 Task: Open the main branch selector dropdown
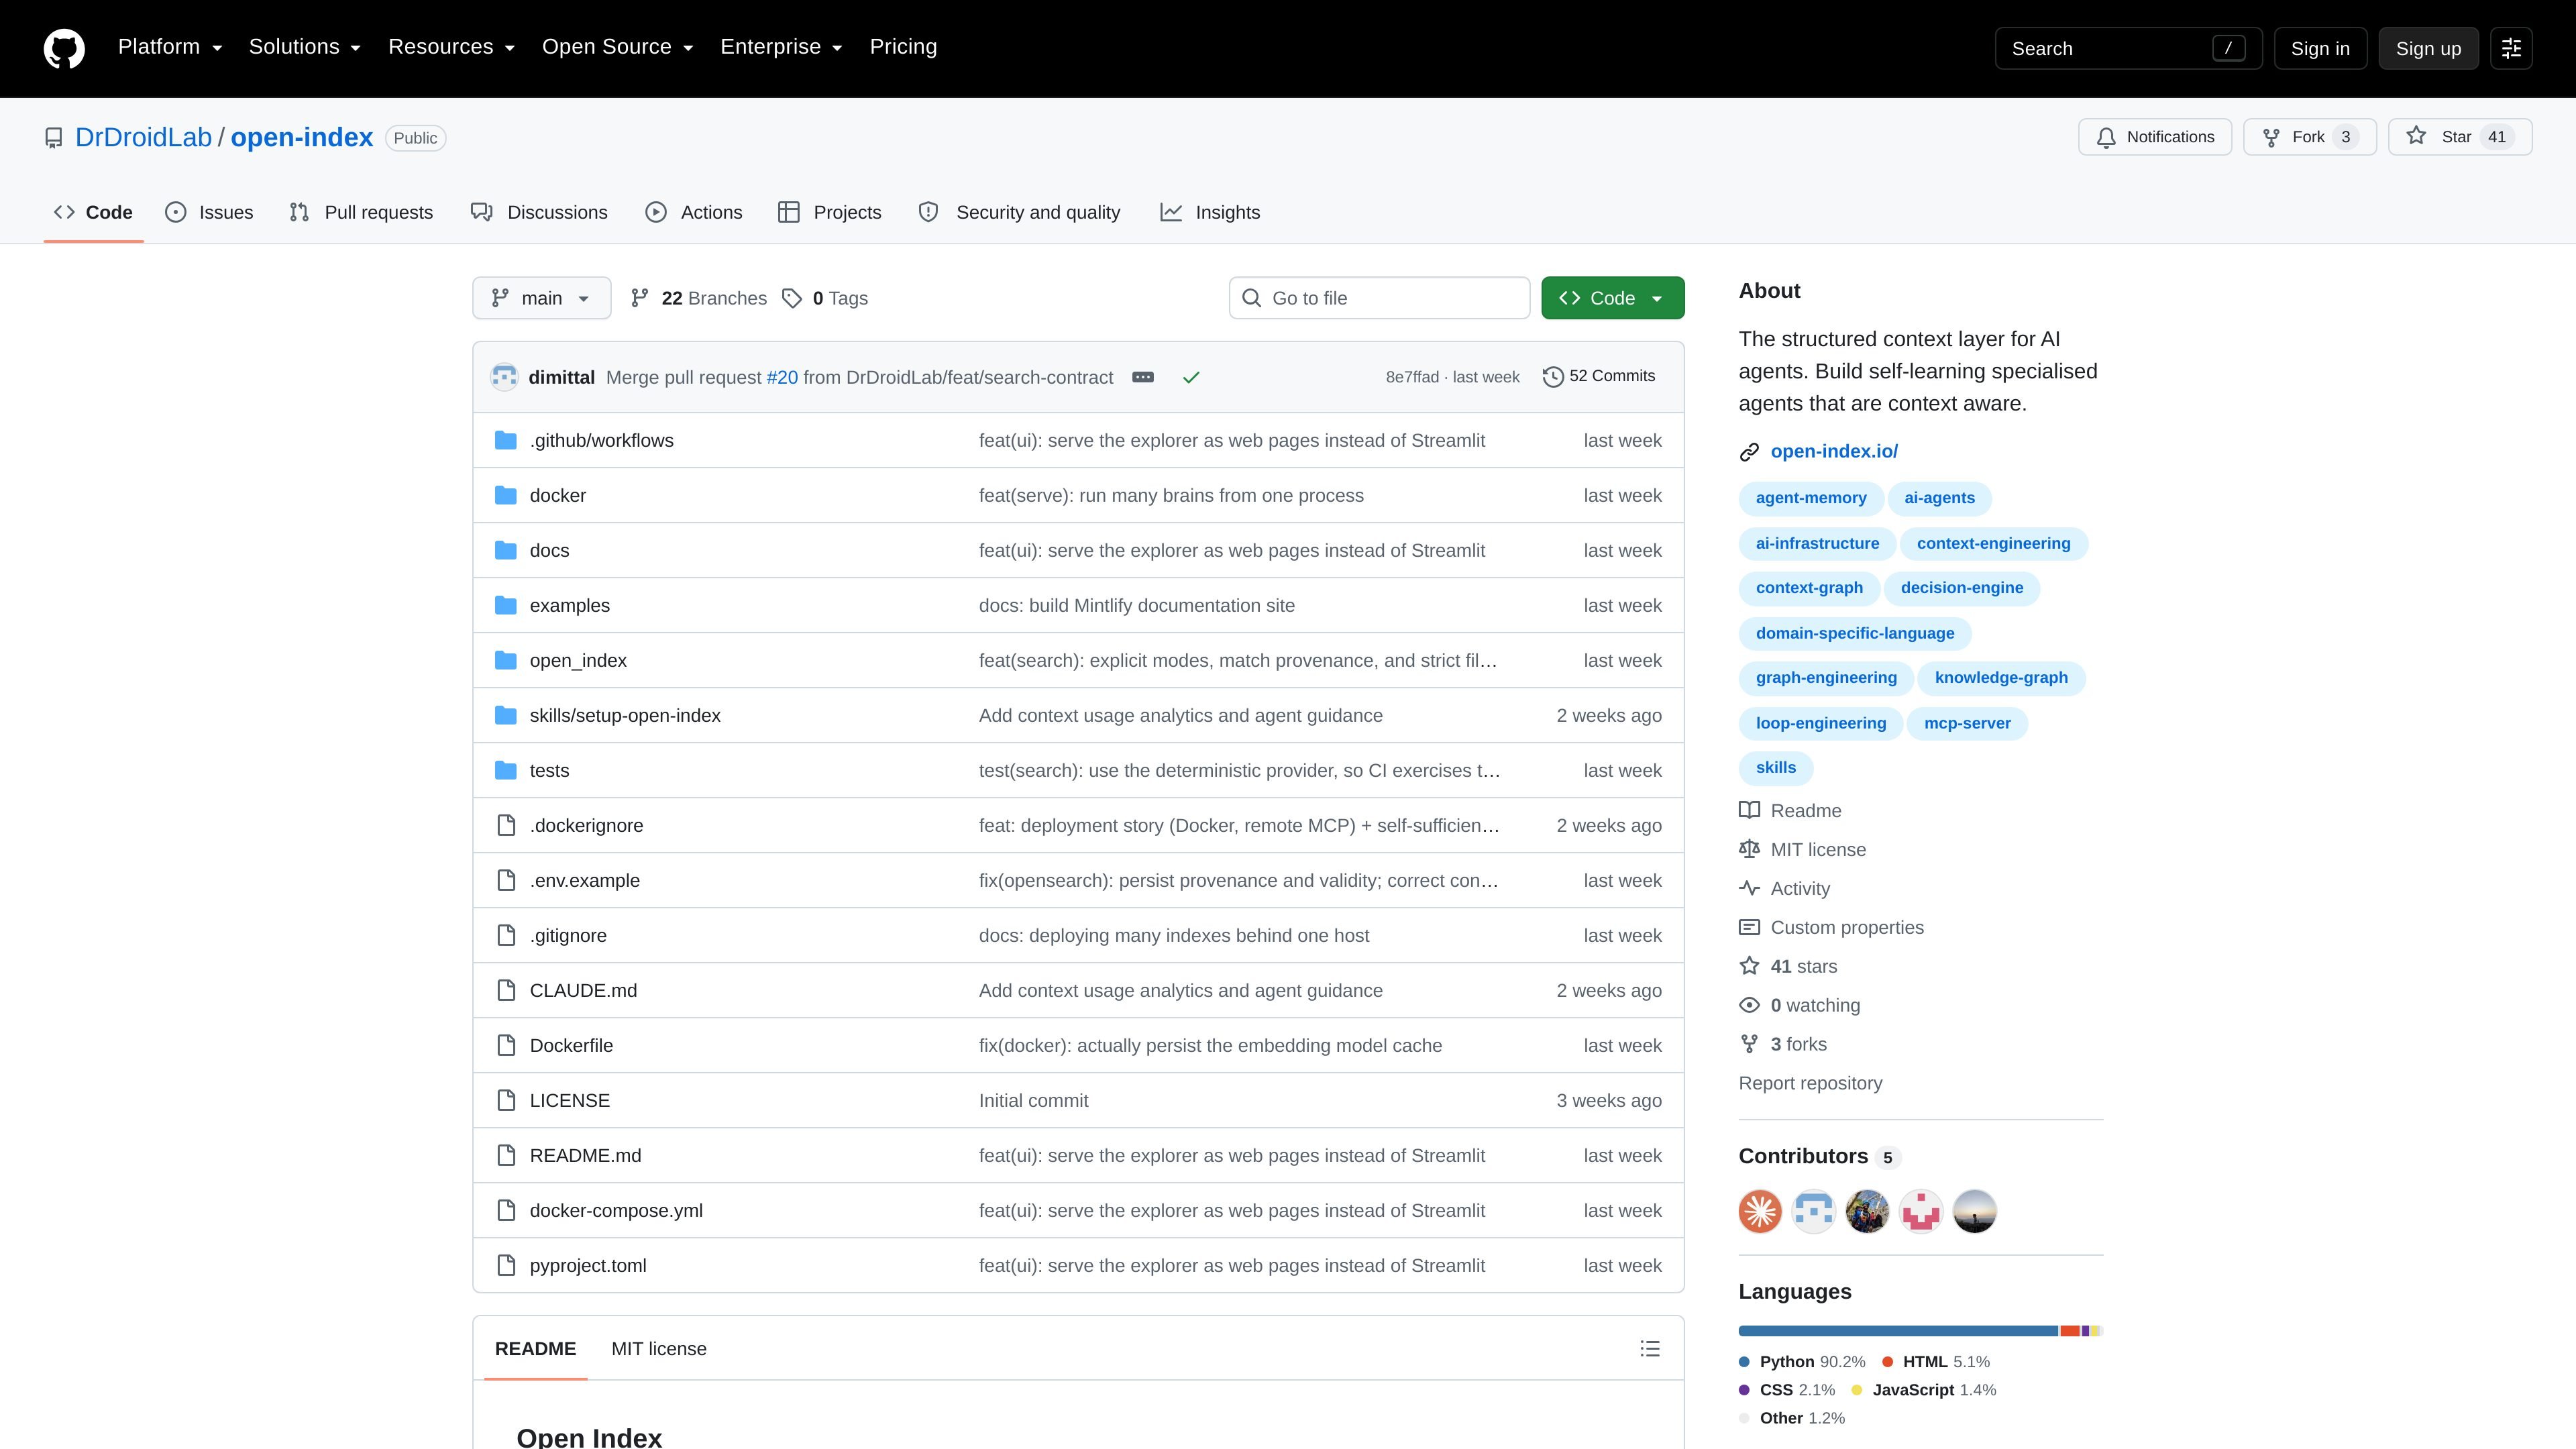[541, 298]
